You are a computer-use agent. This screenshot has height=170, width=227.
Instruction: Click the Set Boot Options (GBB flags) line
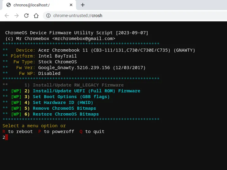[71, 97]
